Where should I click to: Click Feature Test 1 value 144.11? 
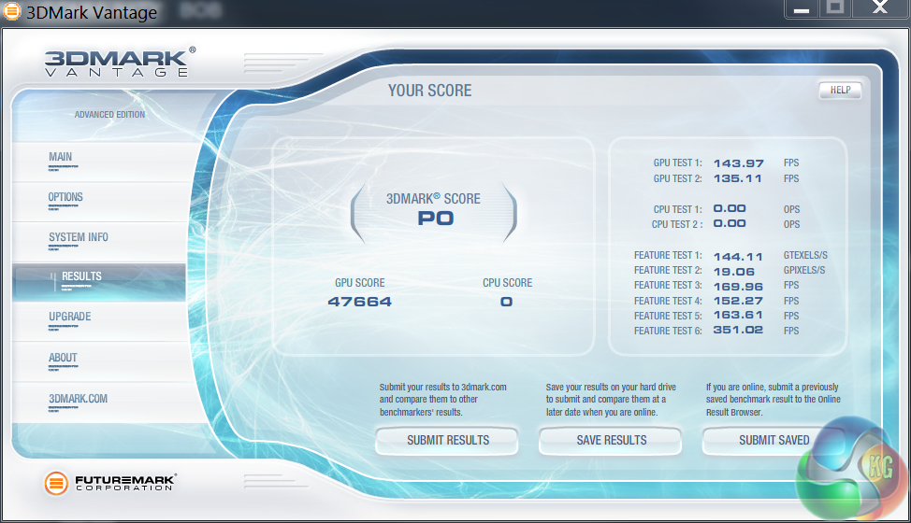click(738, 256)
